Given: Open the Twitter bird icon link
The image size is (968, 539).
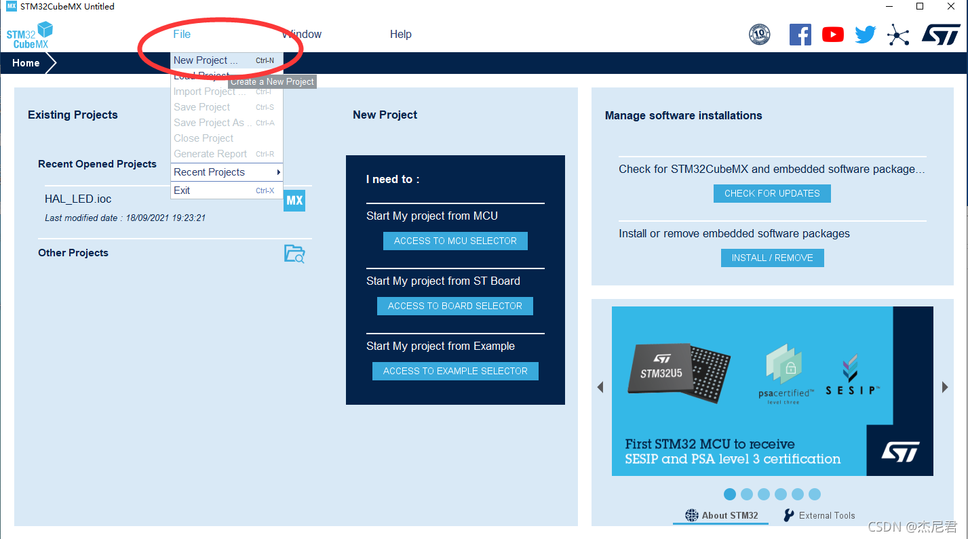Looking at the screenshot, I should pos(866,35).
